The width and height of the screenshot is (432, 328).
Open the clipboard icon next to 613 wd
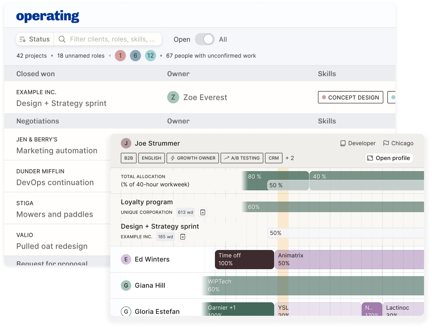pyautogui.click(x=202, y=212)
